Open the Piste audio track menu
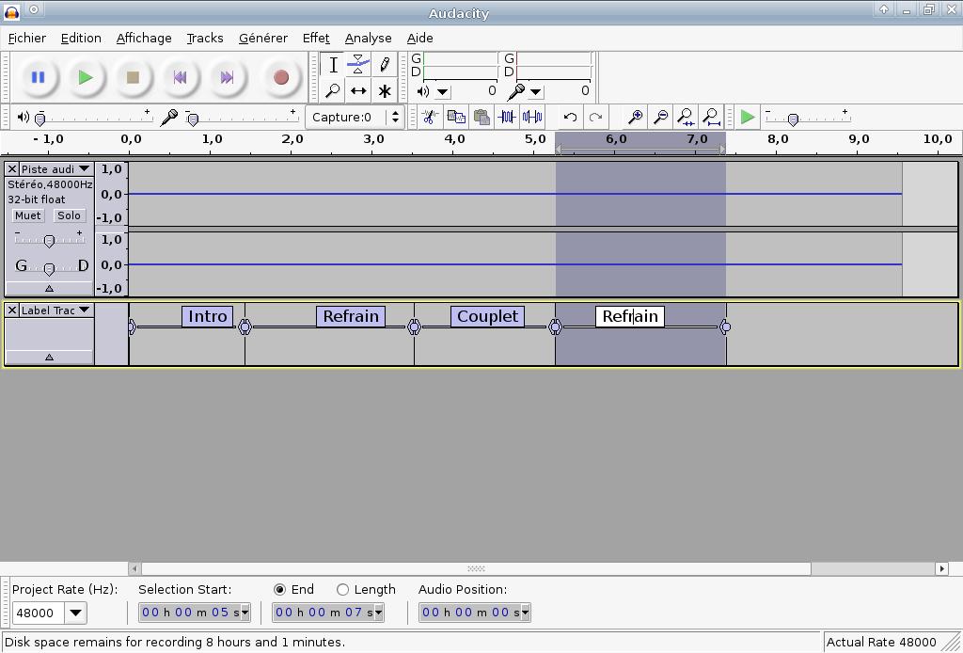This screenshot has width=963, height=653. pyautogui.click(x=84, y=169)
